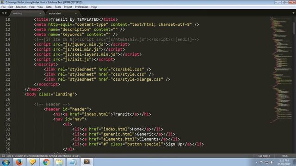Open the Action Center flag tray icon
This screenshot has width=296, height=166.
pos(261,162)
